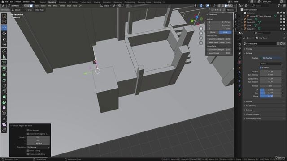The image size is (287, 161).
Task: Open the Edit Mode dropdown
Action: [x=15, y=6]
